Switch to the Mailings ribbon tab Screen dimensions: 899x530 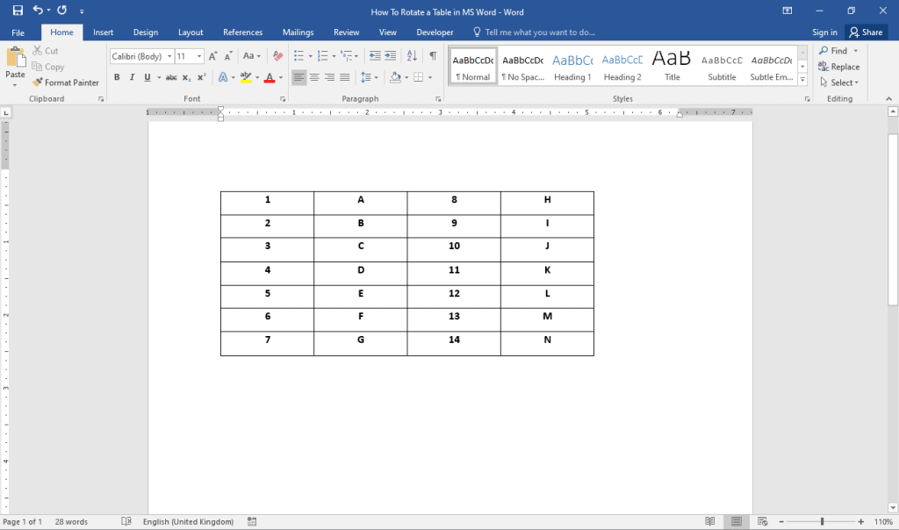(x=298, y=32)
